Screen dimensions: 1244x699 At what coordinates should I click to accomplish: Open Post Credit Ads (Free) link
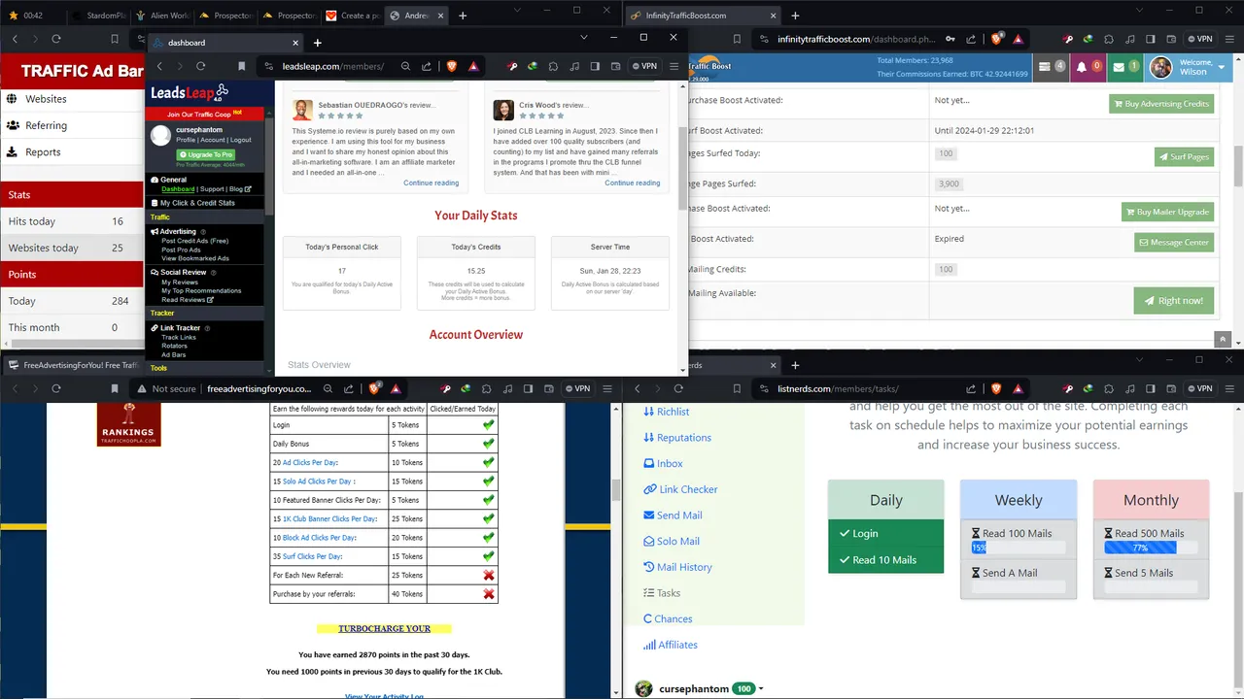coord(195,241)
